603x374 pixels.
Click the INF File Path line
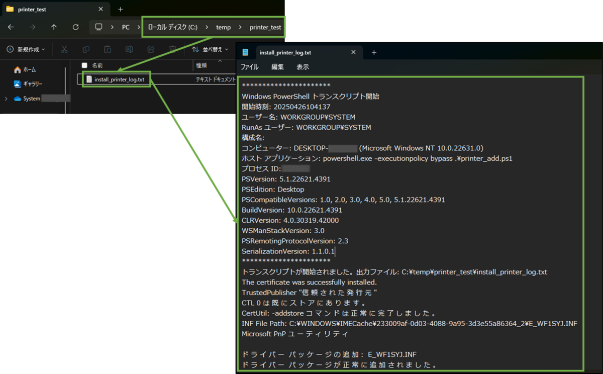tap(410, 323)
